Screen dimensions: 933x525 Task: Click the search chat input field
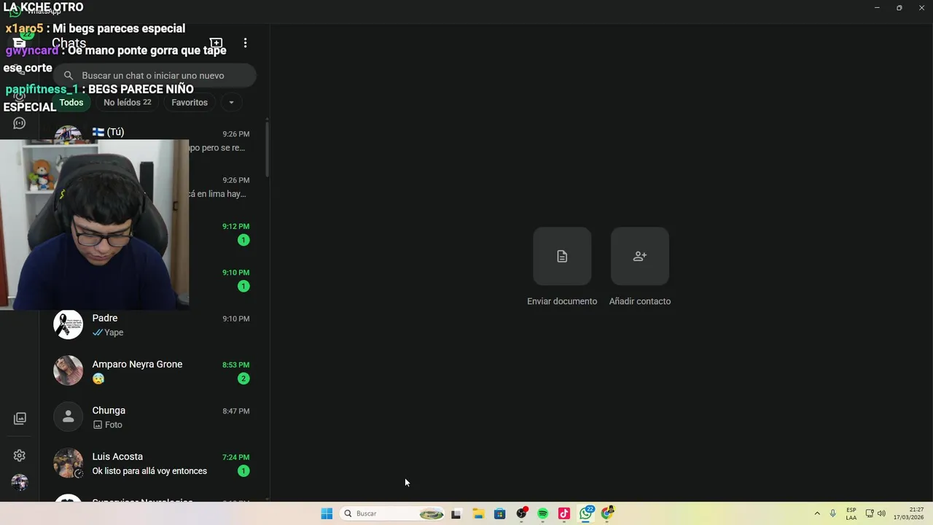pos(155,76)
